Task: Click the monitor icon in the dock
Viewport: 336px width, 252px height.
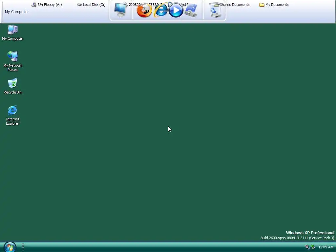Action: (121, 10)
